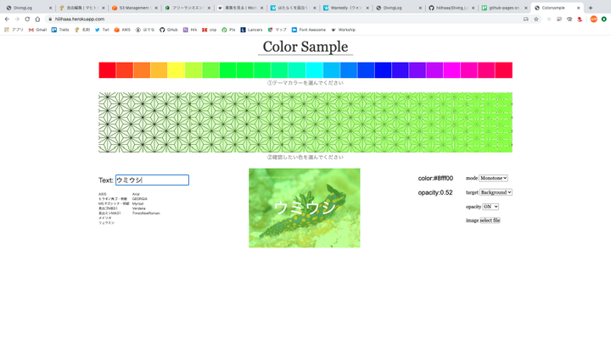Open the Font Awesome bookmark
The width and height of the screenshot is (611, 343).
(x=309, y=30)
